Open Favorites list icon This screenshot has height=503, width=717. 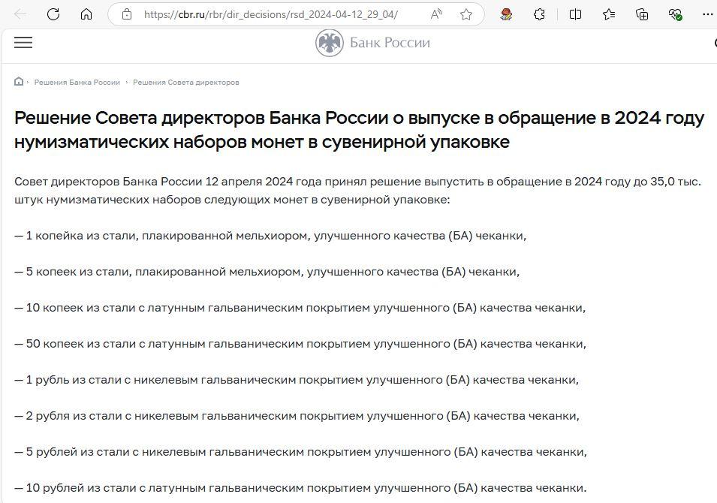[609, 14]
